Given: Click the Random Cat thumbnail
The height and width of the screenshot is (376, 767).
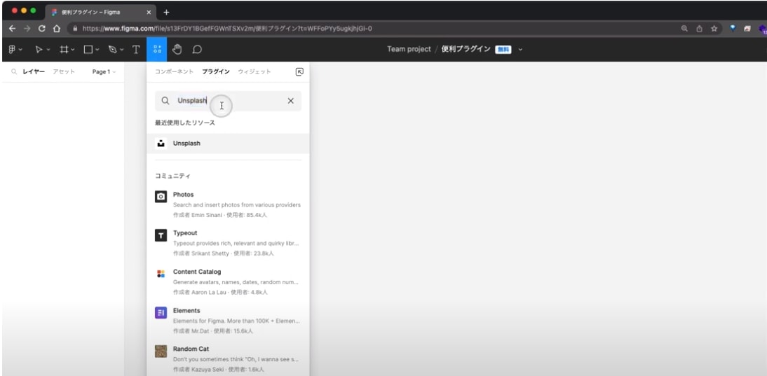Looking at the screenshot, I should coord(161,351).
